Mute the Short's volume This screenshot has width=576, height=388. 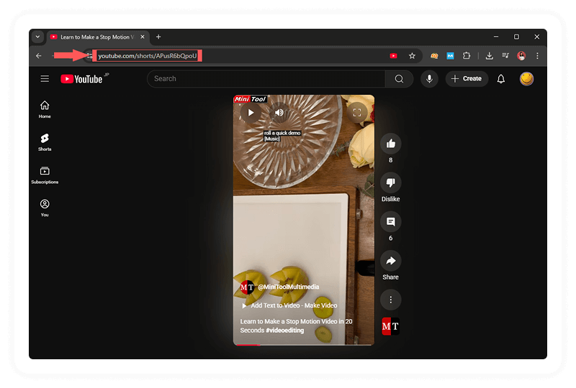click(279, 112)
